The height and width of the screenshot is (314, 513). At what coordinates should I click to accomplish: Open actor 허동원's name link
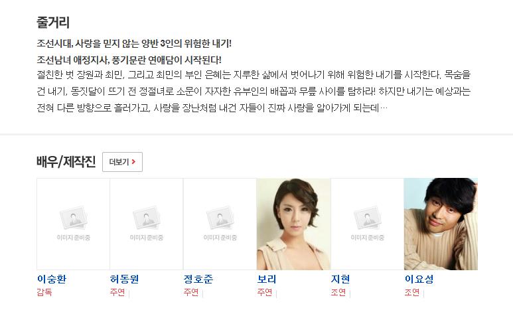click(124, 279)
